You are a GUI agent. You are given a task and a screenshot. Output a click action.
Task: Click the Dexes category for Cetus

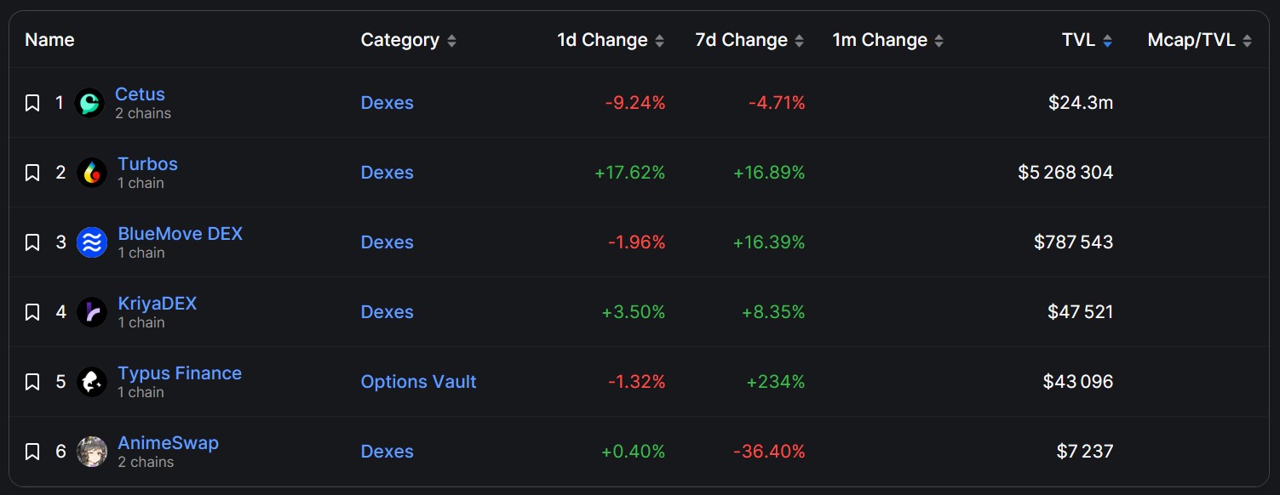[387, 103]
